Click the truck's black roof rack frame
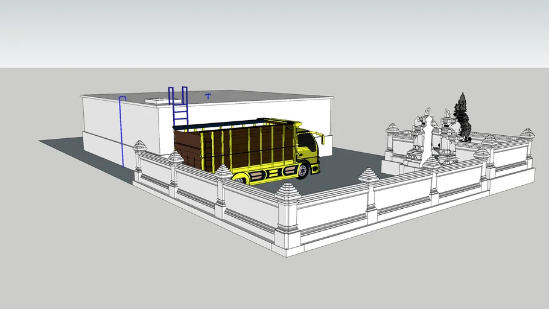Image resolution: width=549 pixels, height=309 pixels. point(235,124)
